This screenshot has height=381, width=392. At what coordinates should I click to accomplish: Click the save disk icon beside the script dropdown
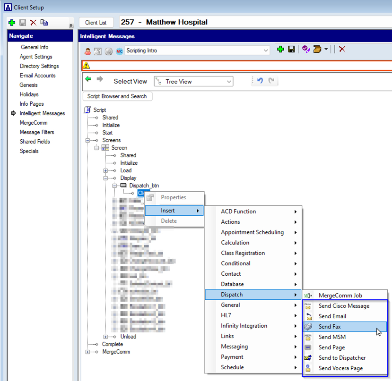(x=291, y=50)
